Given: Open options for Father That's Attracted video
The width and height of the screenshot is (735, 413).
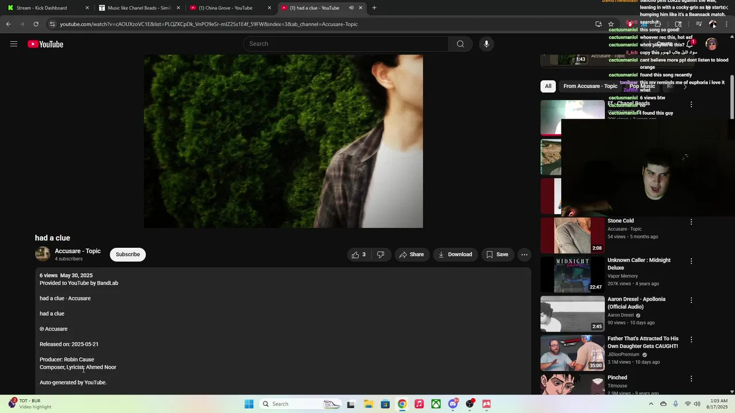Looking at the screenshot, I should (691, 340).
